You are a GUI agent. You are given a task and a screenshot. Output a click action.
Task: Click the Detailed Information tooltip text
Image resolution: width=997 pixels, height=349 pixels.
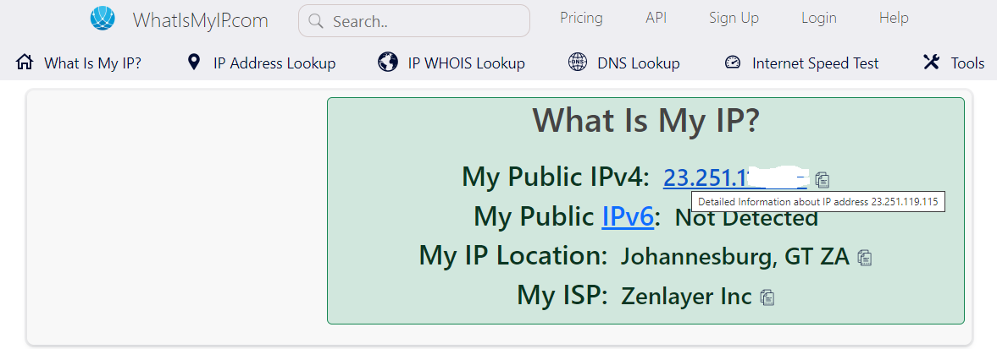(x=818, y=202)
